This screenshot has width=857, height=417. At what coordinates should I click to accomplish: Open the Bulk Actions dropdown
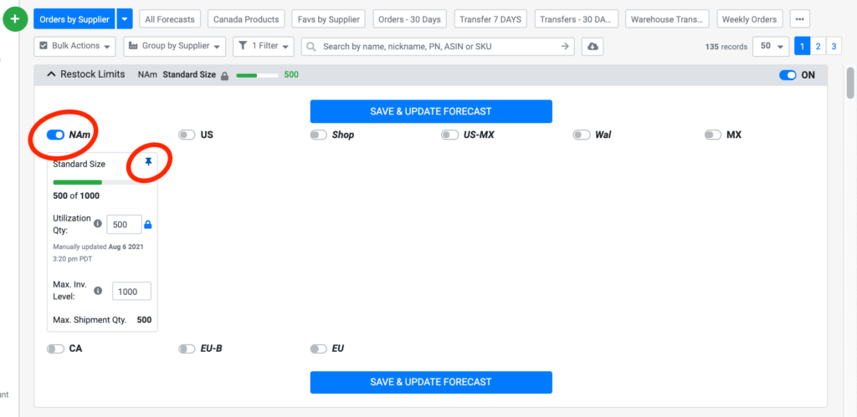pyautogui.click(x=74, y=47)
